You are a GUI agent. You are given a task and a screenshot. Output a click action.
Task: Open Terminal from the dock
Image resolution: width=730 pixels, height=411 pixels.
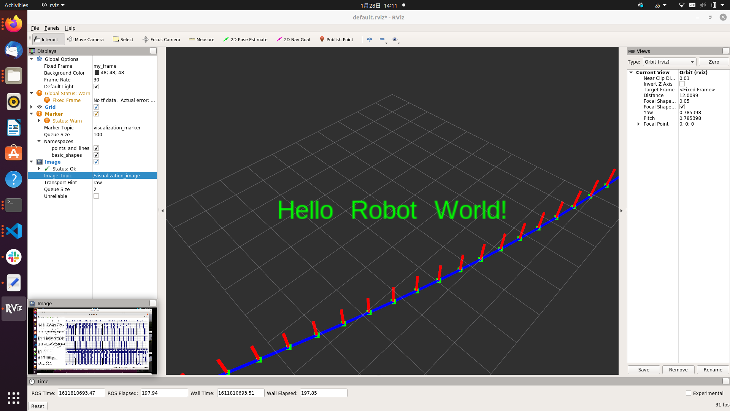(x=14, y=205)
